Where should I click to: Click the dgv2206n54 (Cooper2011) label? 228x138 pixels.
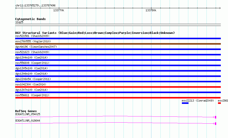pos(33,79)
